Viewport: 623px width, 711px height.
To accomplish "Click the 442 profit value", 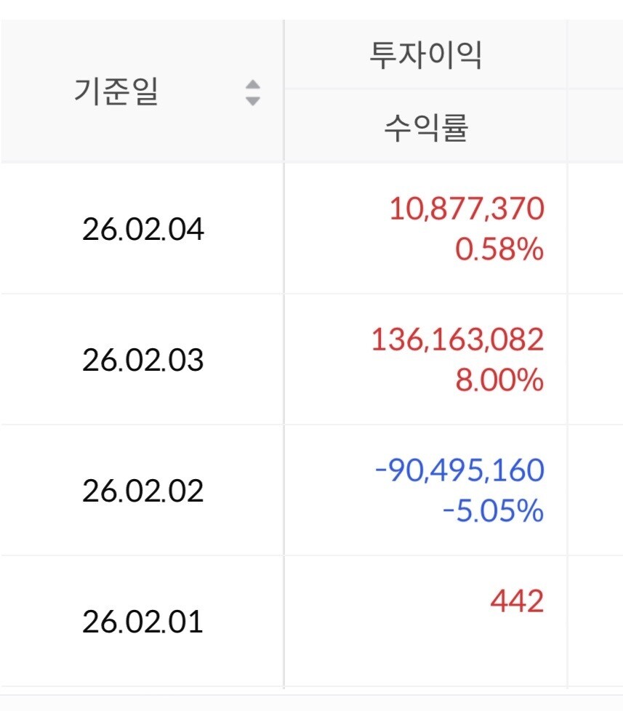I will click(x=517, y=602).
